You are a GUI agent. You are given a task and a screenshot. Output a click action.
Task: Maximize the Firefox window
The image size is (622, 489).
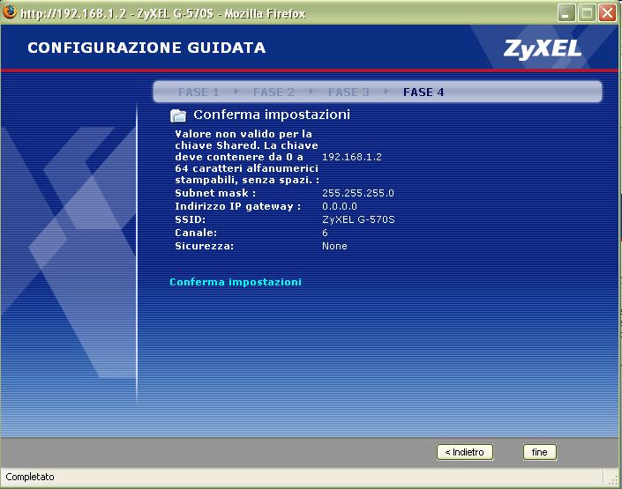point(587,12)
